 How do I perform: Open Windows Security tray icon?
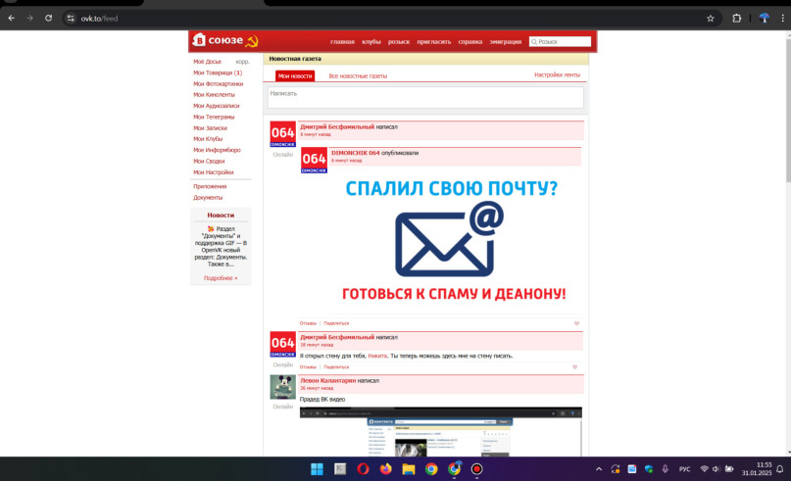649,469
